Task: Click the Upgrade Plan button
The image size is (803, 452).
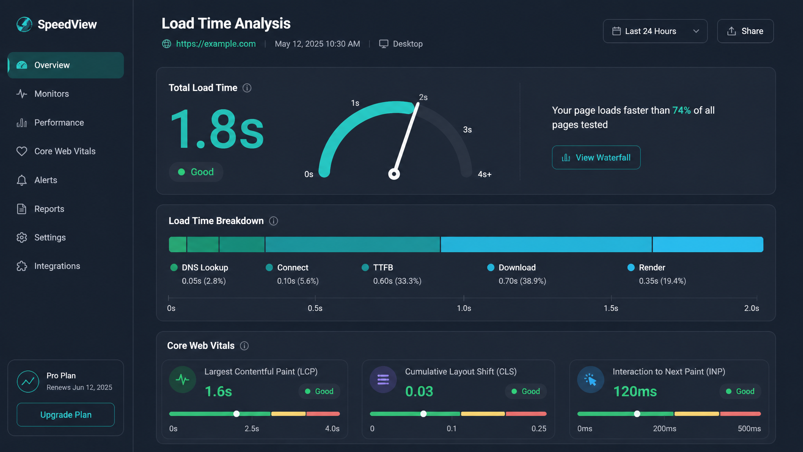Action: click(x=65, y=415)
